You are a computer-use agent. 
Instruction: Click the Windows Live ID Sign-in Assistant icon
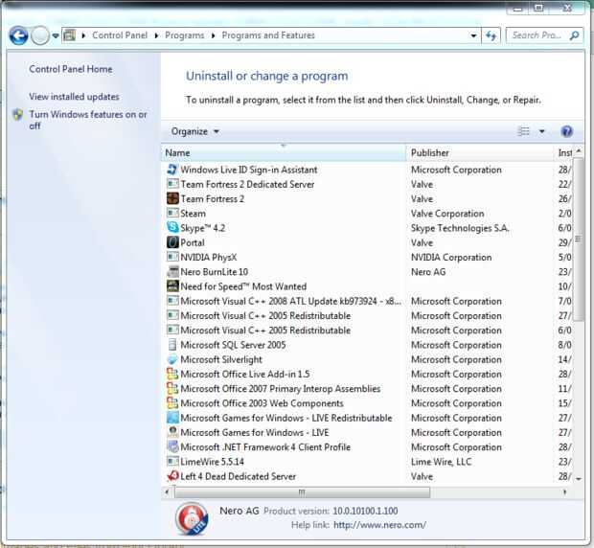[x=172, y=170]
